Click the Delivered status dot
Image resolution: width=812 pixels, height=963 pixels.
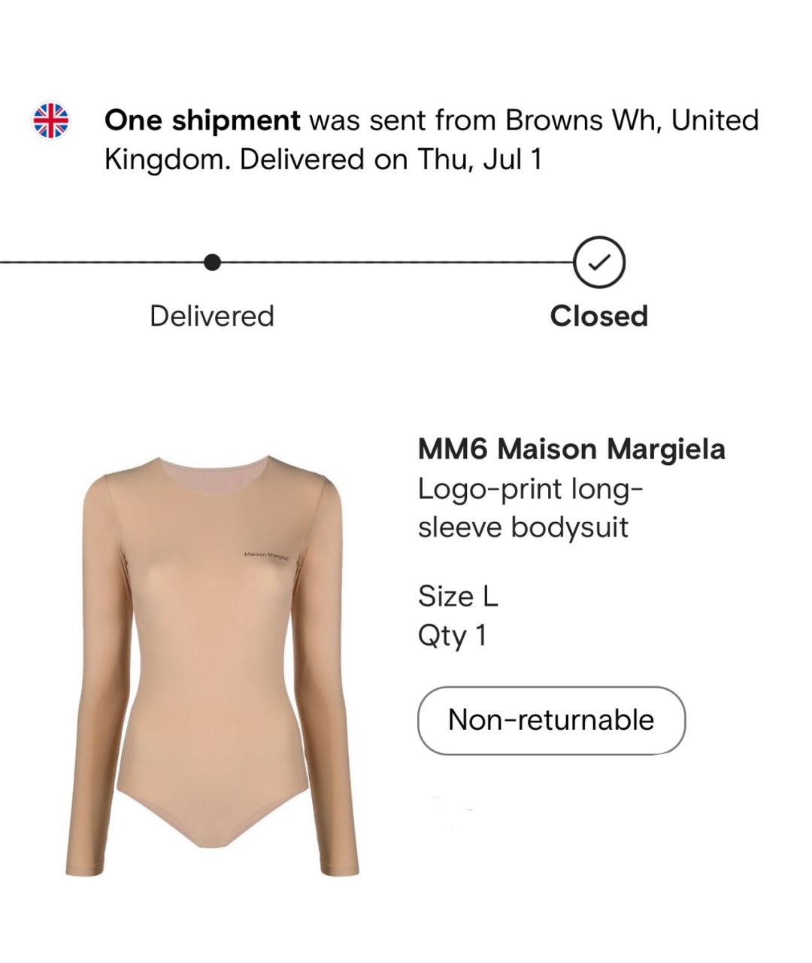pyautogui.click(x=213, y=263)
